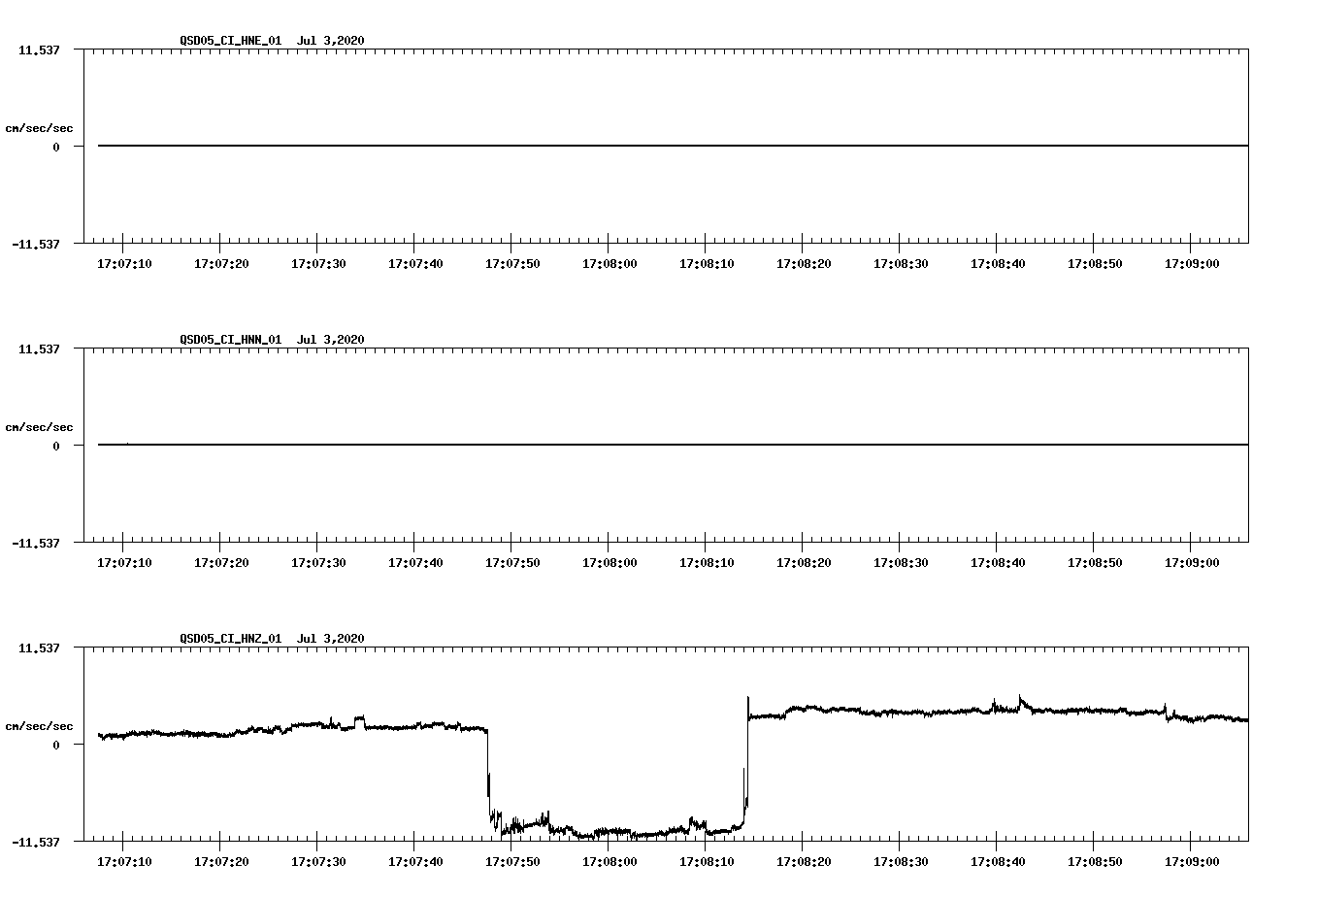The height and width of the screenshot is (897, 1318).
Task: Click 17:07:20 time label under HNN plot
Action: click(221, 562)
